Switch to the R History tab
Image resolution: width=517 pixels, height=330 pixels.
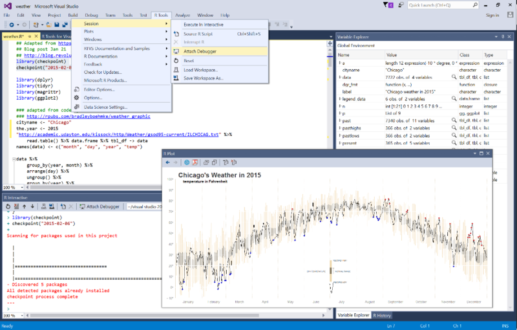[x=382, y=315]
